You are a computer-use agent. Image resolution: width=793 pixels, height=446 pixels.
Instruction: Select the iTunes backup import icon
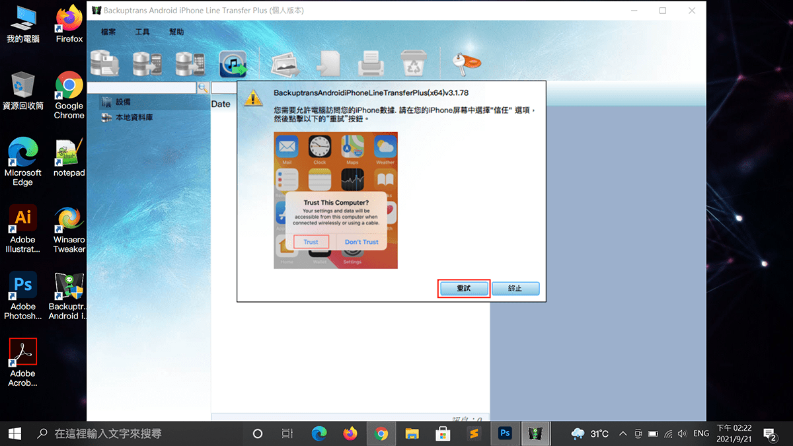coord(233,64)
